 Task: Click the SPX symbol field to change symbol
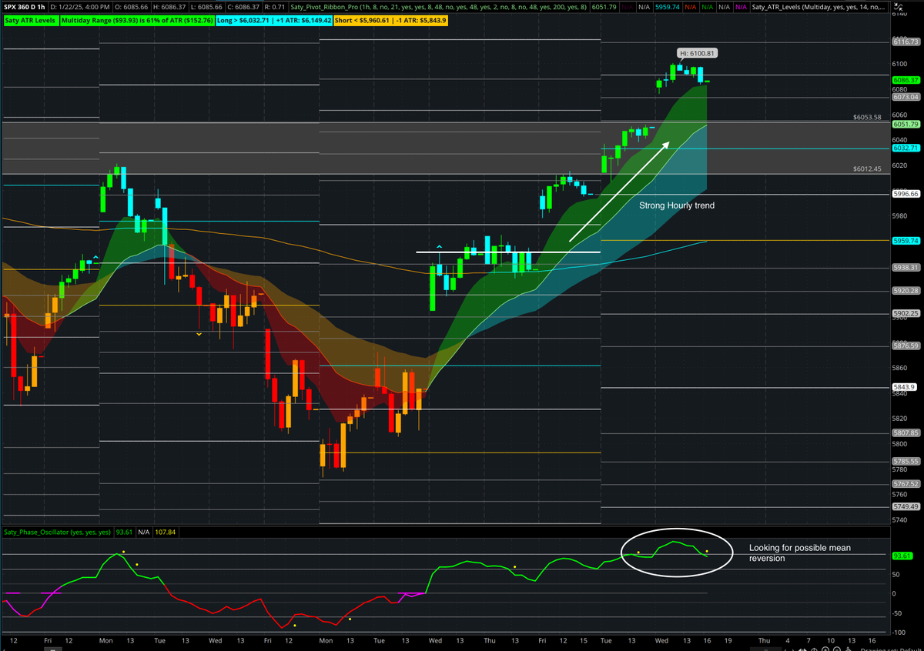pyautogui.click(x=9, y=5)
